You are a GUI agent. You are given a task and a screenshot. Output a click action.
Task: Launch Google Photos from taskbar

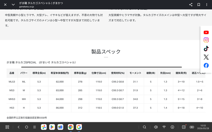(44, 127)
